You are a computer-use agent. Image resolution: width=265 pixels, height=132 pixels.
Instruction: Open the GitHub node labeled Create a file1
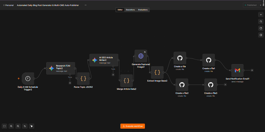tap(209, 60)
